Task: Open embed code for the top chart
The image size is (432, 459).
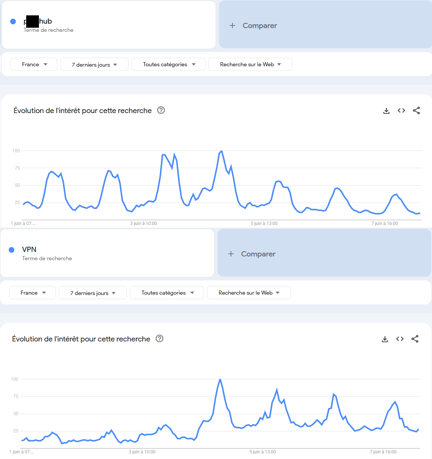Action: 401,110
